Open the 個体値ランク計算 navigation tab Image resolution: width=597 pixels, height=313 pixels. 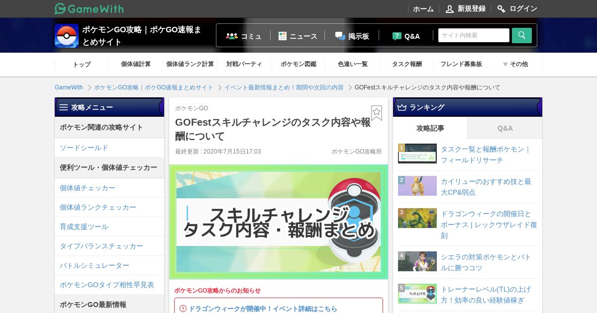pyautogui.click(x=190, y=64)
